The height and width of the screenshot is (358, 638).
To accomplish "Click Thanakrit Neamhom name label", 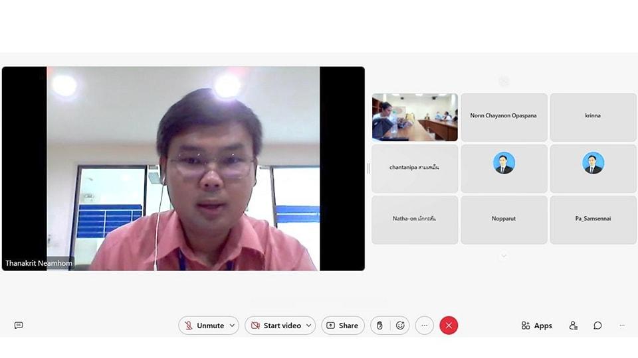I will click(x=39, y=263).
